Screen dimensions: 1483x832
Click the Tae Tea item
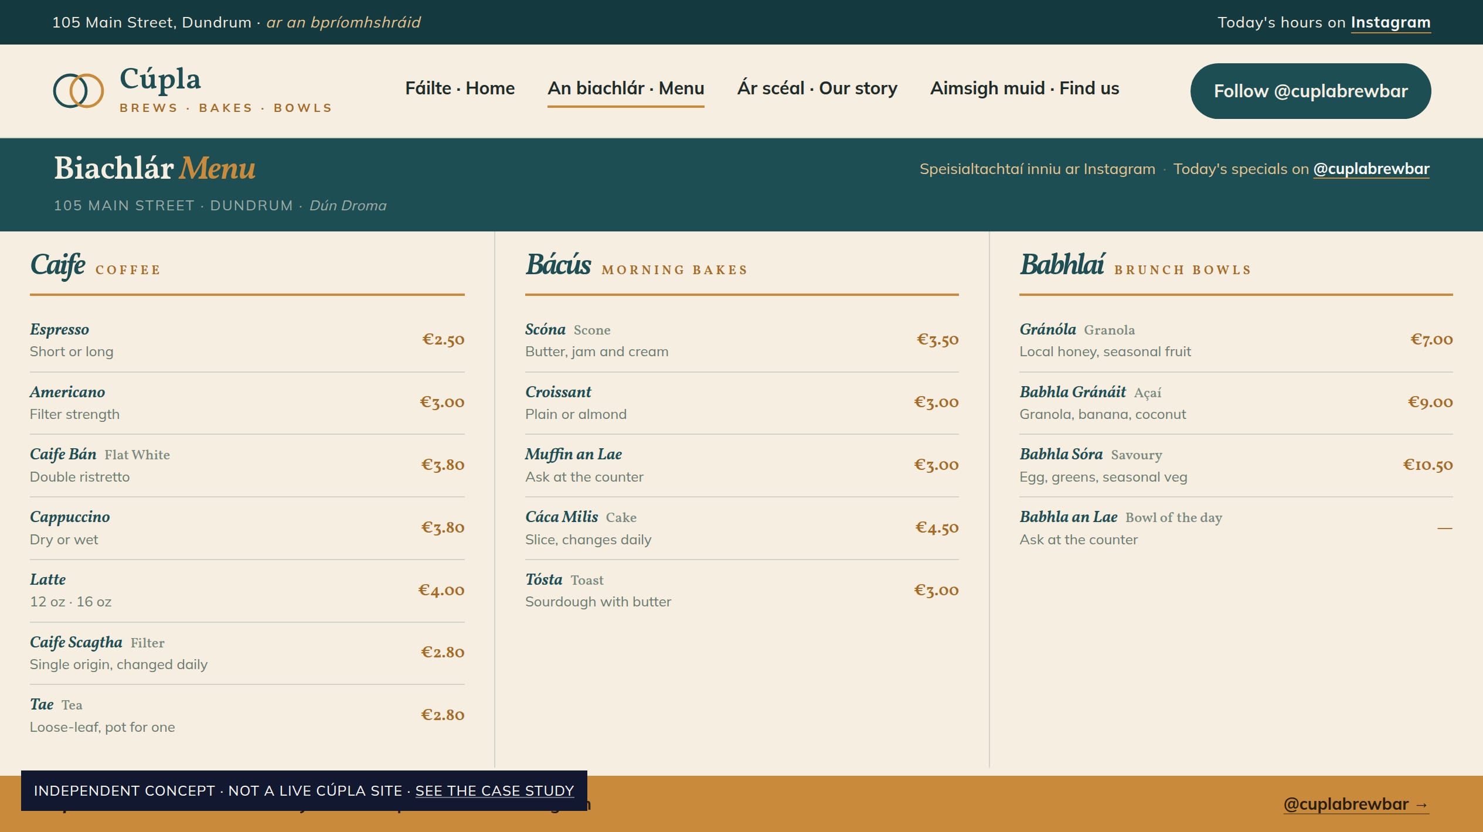(x=56, y=704)
